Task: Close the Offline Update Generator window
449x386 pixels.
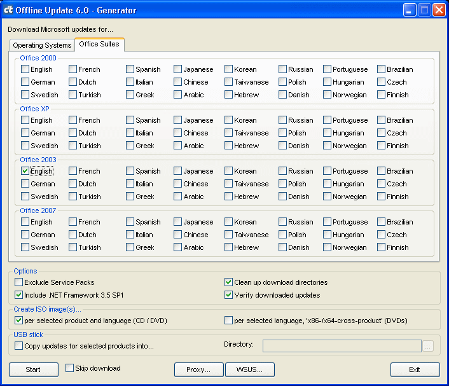Action: tap(439, 10)
